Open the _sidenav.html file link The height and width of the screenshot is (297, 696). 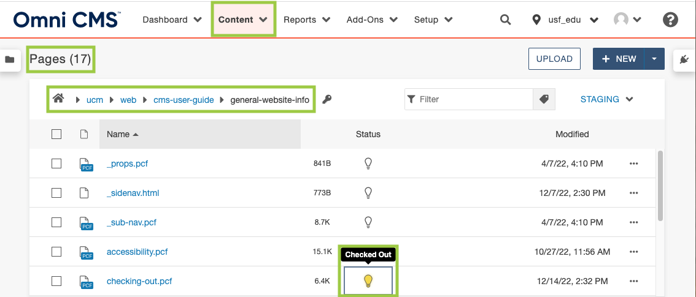click(133, 193)
